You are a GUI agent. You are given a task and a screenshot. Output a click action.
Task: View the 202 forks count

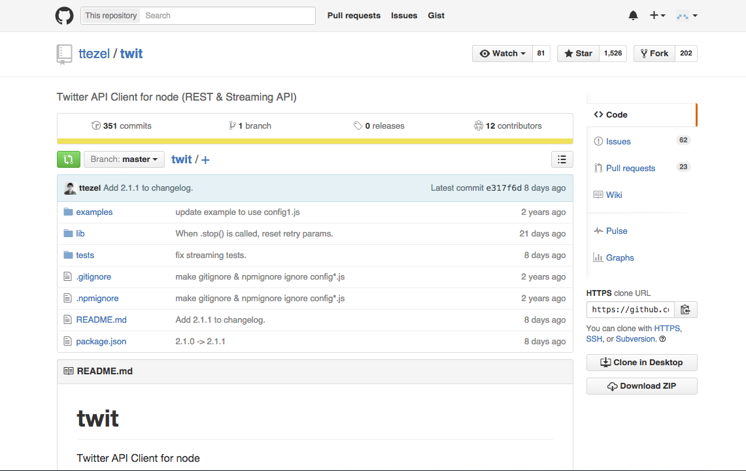[686, 53]
